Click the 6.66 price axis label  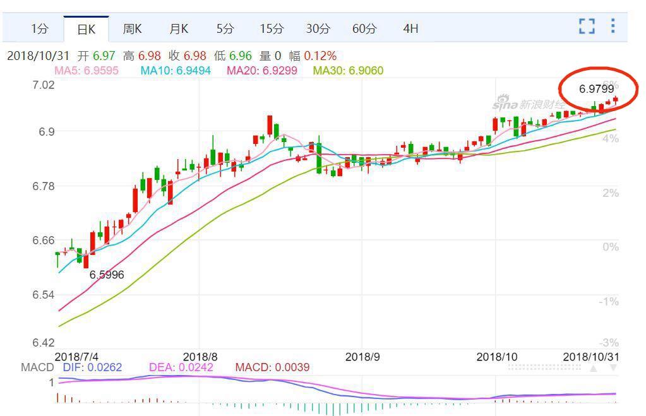tap(44, 241)
